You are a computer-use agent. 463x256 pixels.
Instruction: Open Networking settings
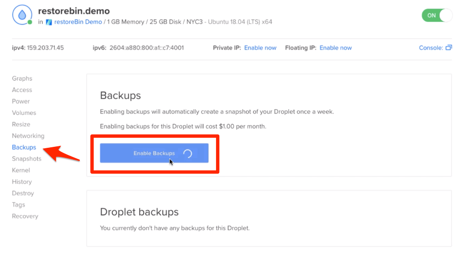click(x=28, y=136)
